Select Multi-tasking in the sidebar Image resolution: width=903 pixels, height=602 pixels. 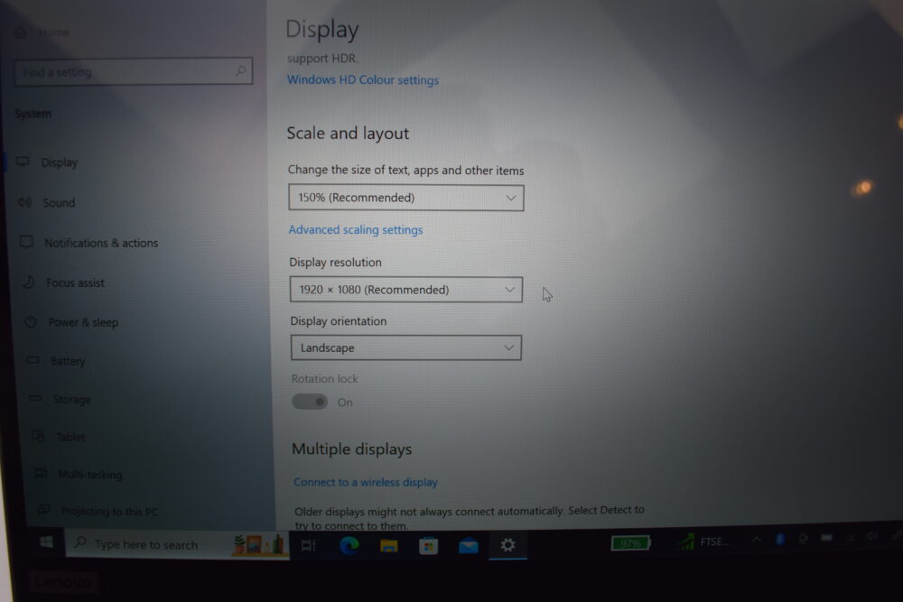tap(89, 474)
